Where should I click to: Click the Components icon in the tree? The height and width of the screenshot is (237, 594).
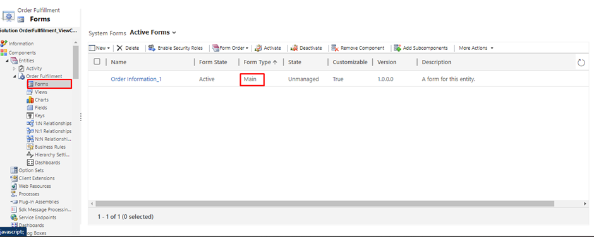[x=4, y=52]
